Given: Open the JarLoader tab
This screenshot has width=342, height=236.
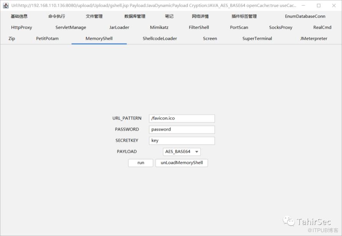Looking at the screenshot, I should (119, 27).
